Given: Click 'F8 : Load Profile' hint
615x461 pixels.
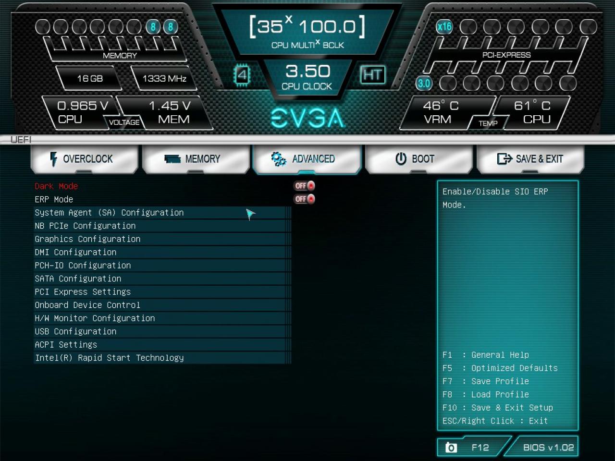Looking at the screenshot, I should coord(486,395).
